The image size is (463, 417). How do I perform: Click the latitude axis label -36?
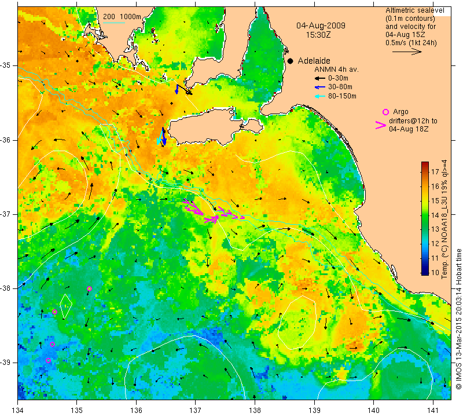click(5, 140)
